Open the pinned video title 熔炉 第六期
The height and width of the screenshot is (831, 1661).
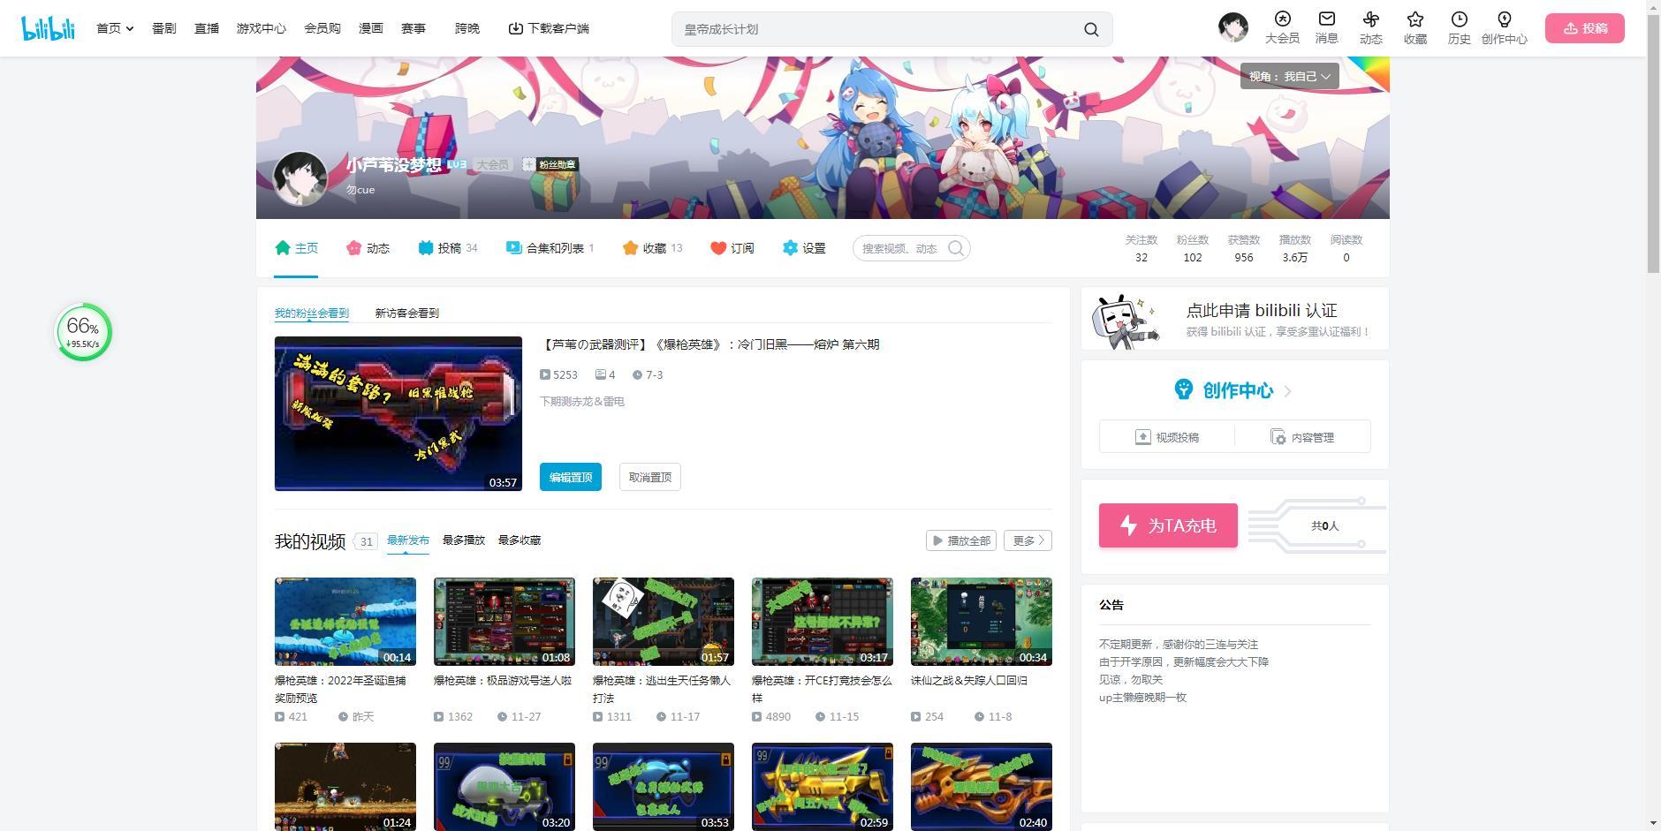[710, 344]
